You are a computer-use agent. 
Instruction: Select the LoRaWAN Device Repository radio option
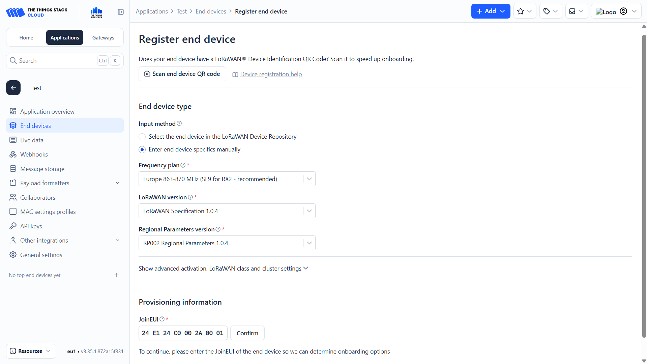[142, 137]
